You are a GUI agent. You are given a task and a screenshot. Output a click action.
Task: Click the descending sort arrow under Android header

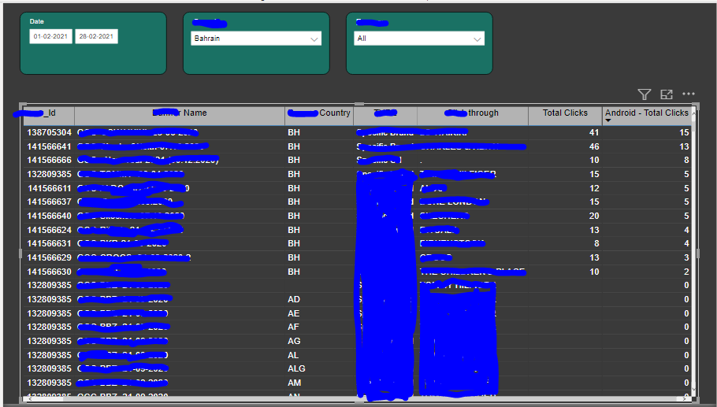click(x=608, y=120)
